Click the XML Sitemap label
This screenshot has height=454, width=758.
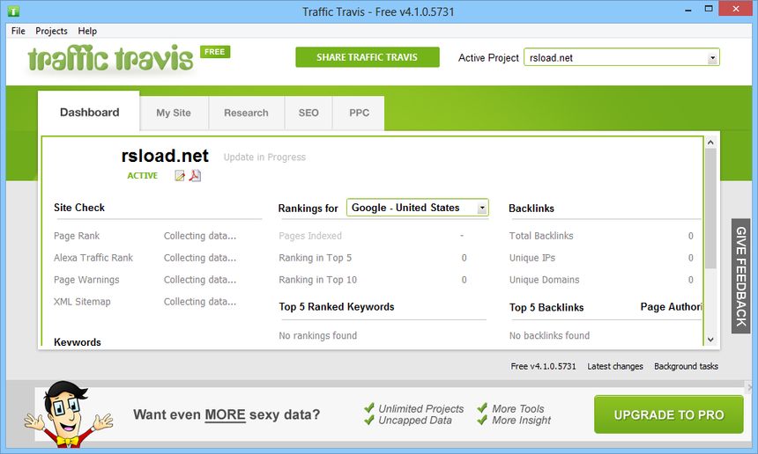[82, 302]
